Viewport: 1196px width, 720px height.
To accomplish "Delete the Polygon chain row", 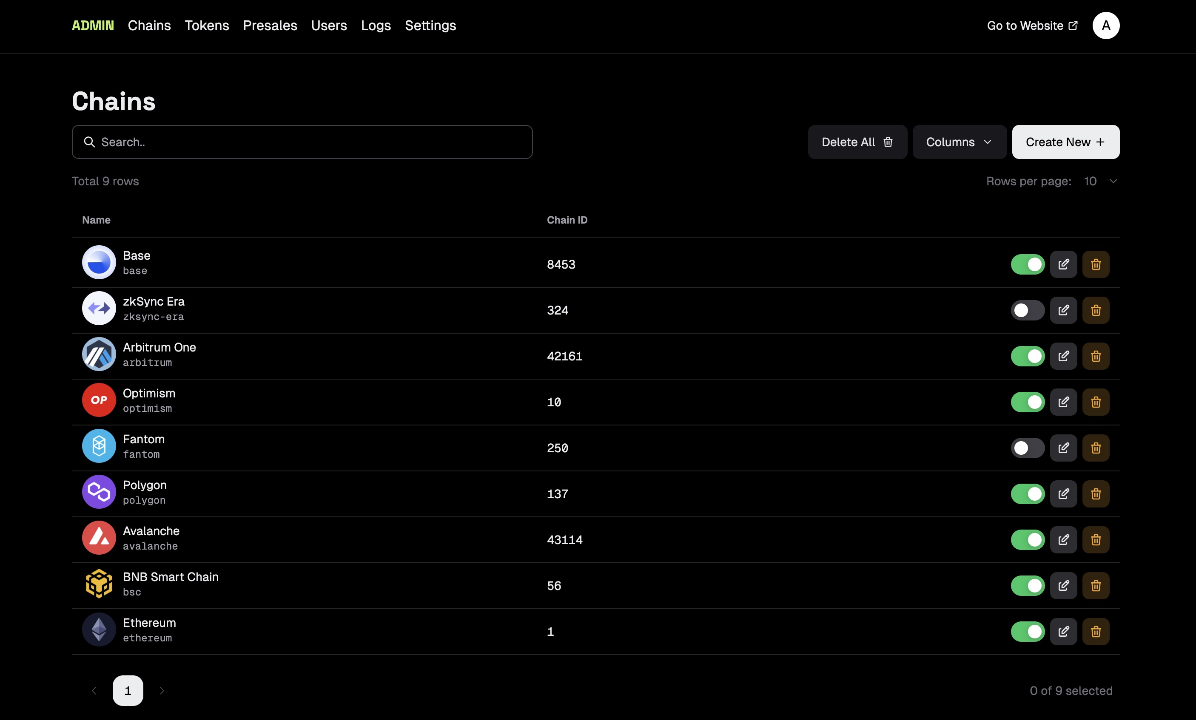I will (x=1096, y=494).
